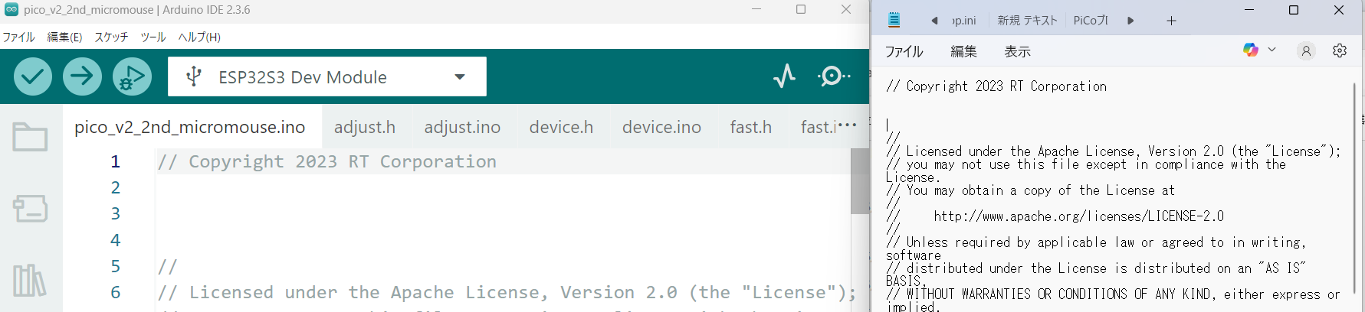
Task: Click the Upload arrow button in Arduino IDE
Action: coord(82,76)
